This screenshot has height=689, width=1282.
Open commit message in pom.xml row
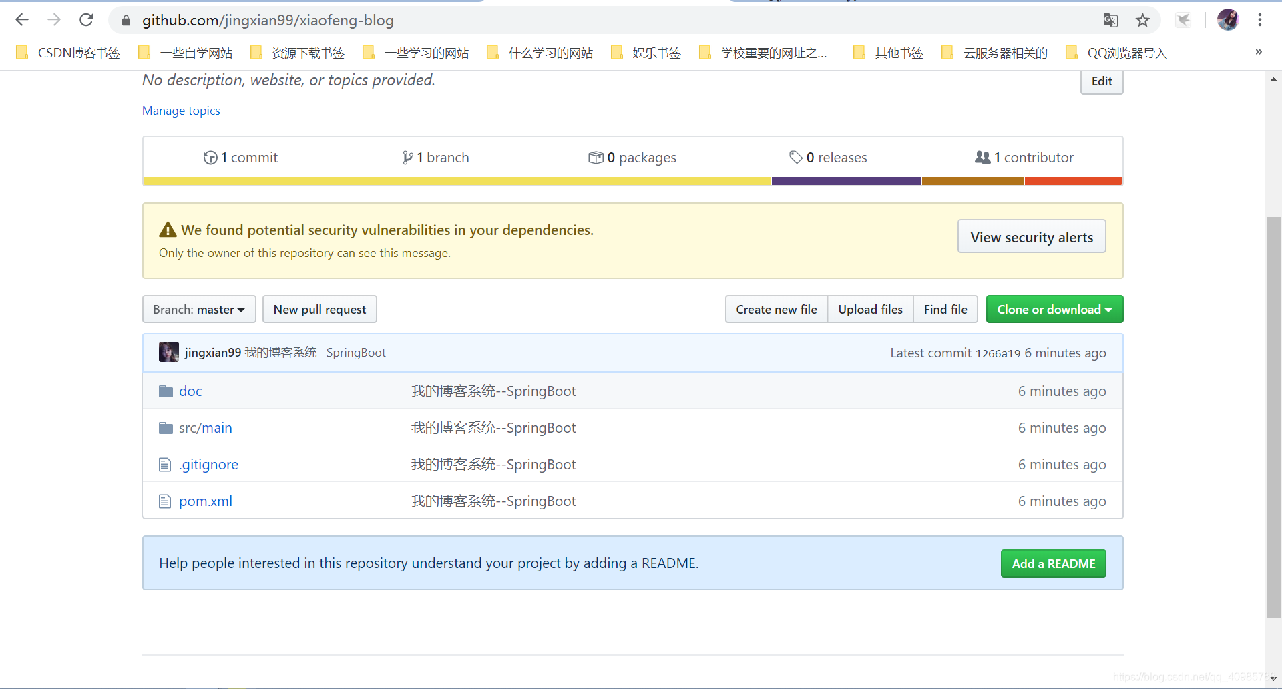[493, 501]
